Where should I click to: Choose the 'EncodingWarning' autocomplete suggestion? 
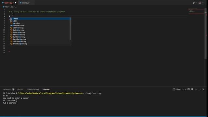tap(40, 44)
